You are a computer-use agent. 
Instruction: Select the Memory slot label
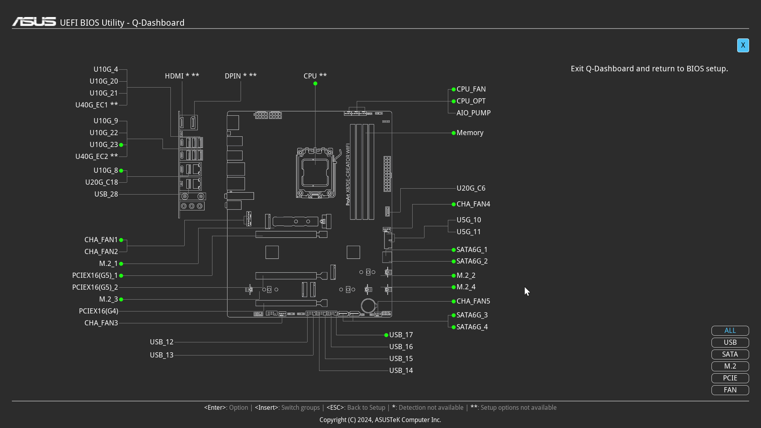[470, 133]
